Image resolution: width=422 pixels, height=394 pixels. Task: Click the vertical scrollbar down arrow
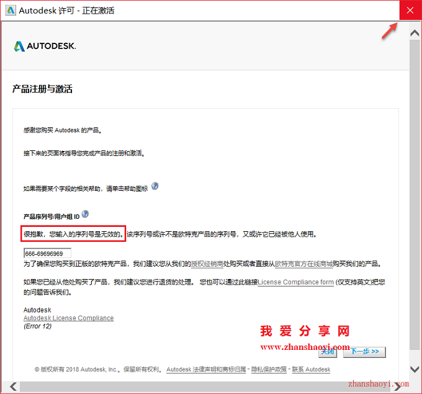click(415, 369)
